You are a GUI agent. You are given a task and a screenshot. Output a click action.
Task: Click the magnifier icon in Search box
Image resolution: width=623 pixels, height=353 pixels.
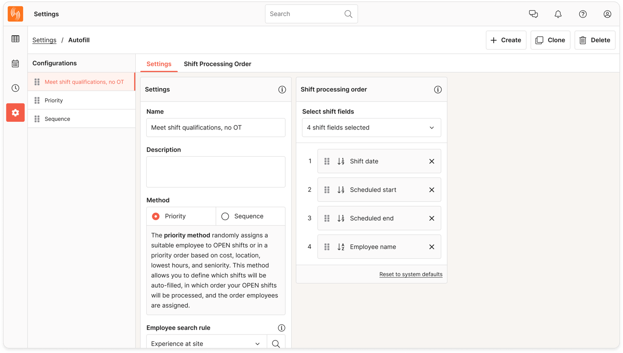pos(348,14)
